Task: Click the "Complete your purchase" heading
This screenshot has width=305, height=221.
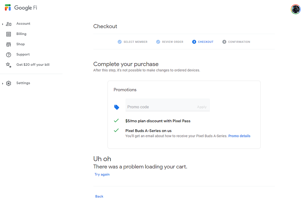Action: (x=126, y=64)
